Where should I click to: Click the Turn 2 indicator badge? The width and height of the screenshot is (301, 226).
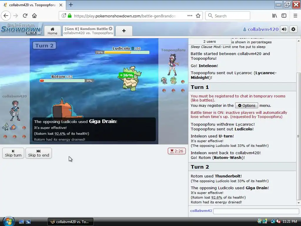[44, 46]
